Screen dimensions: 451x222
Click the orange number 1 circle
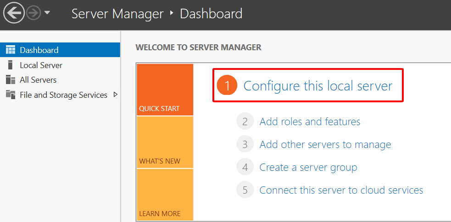(227, 86)
